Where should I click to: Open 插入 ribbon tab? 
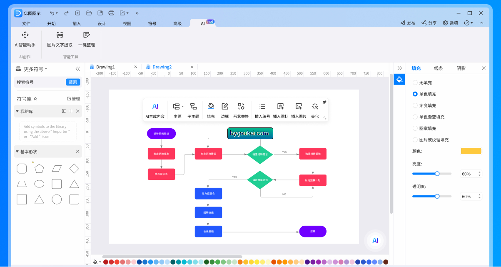[x=77, y=23]
